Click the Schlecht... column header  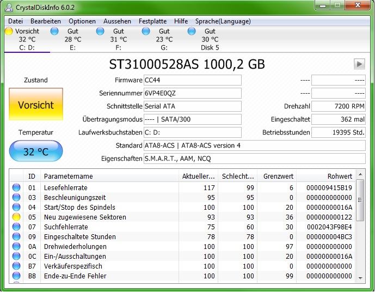point(237,177)
